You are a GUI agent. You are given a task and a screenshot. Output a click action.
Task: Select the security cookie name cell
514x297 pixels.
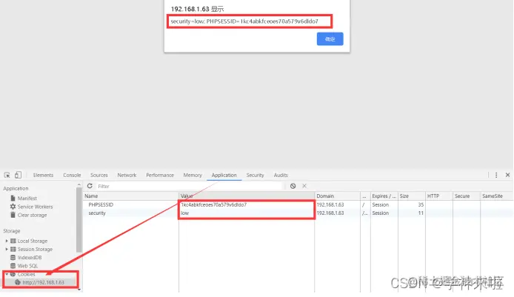[x=131, y=213]
